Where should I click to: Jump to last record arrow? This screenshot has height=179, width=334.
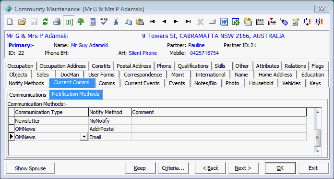[x=188, y=21]
